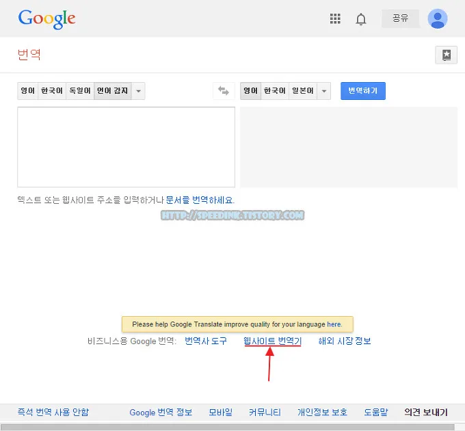The image size is (465, 431).
Task: Open the 번역사 도구 link
Action: [206, 341]
